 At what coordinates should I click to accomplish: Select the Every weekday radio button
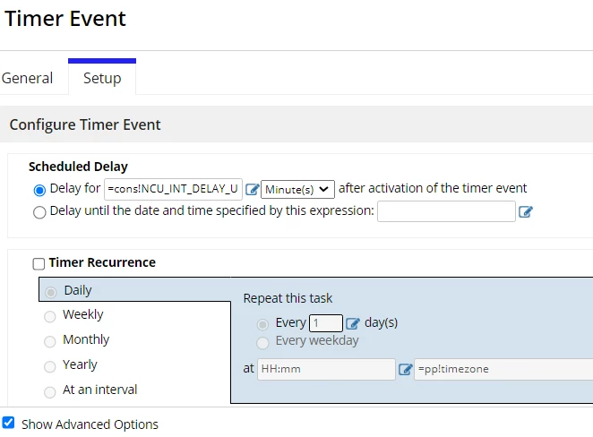click(x=262, y=342)
